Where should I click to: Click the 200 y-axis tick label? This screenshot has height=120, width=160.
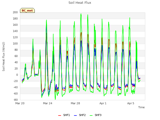(15, 12)
